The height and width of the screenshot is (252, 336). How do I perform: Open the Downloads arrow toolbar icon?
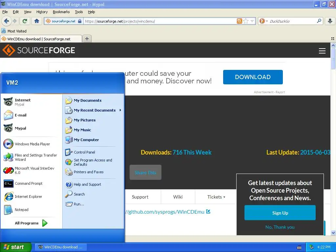[330, 21]
